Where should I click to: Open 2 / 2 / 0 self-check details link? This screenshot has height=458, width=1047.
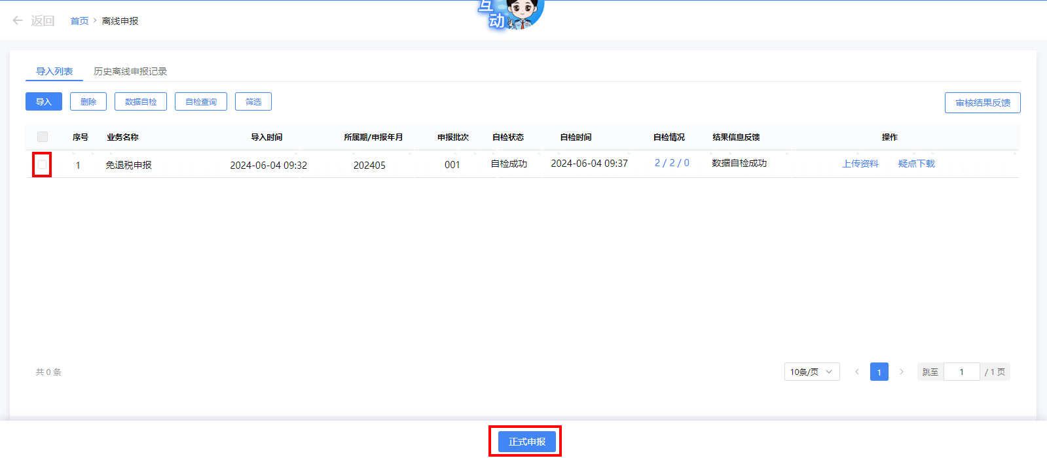(672, 163)
